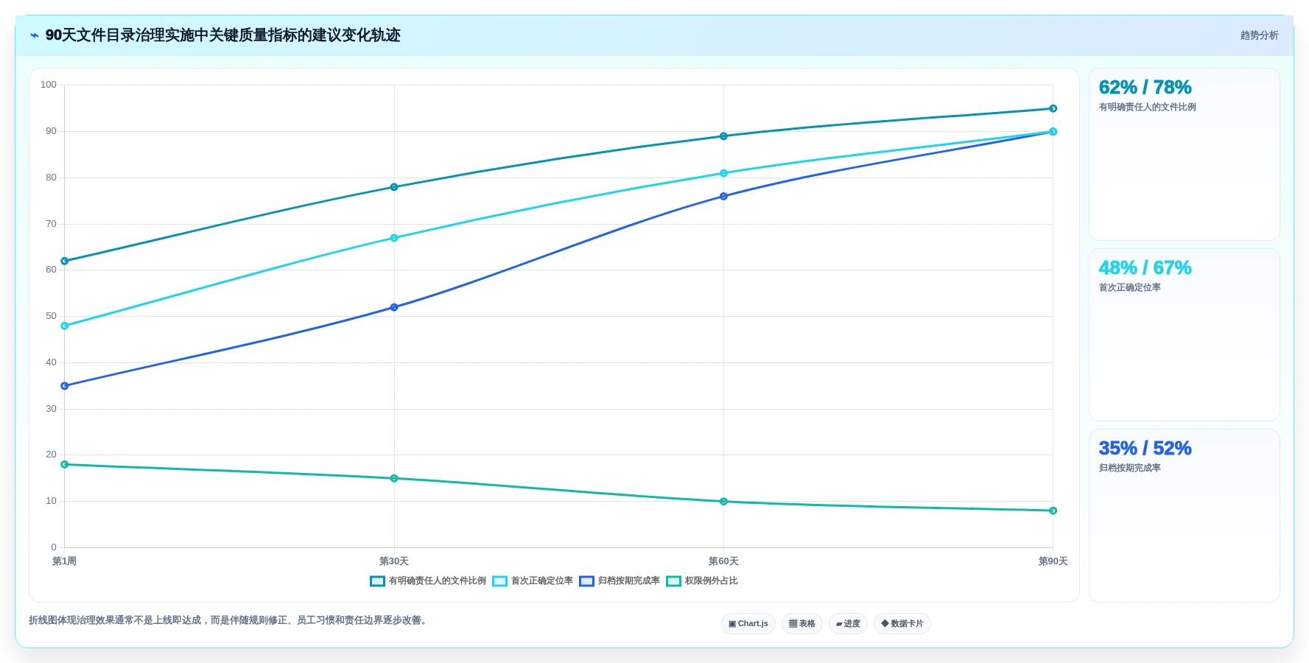
Task: Open the 48% / 67% stat card
Action: point(1185,335)
